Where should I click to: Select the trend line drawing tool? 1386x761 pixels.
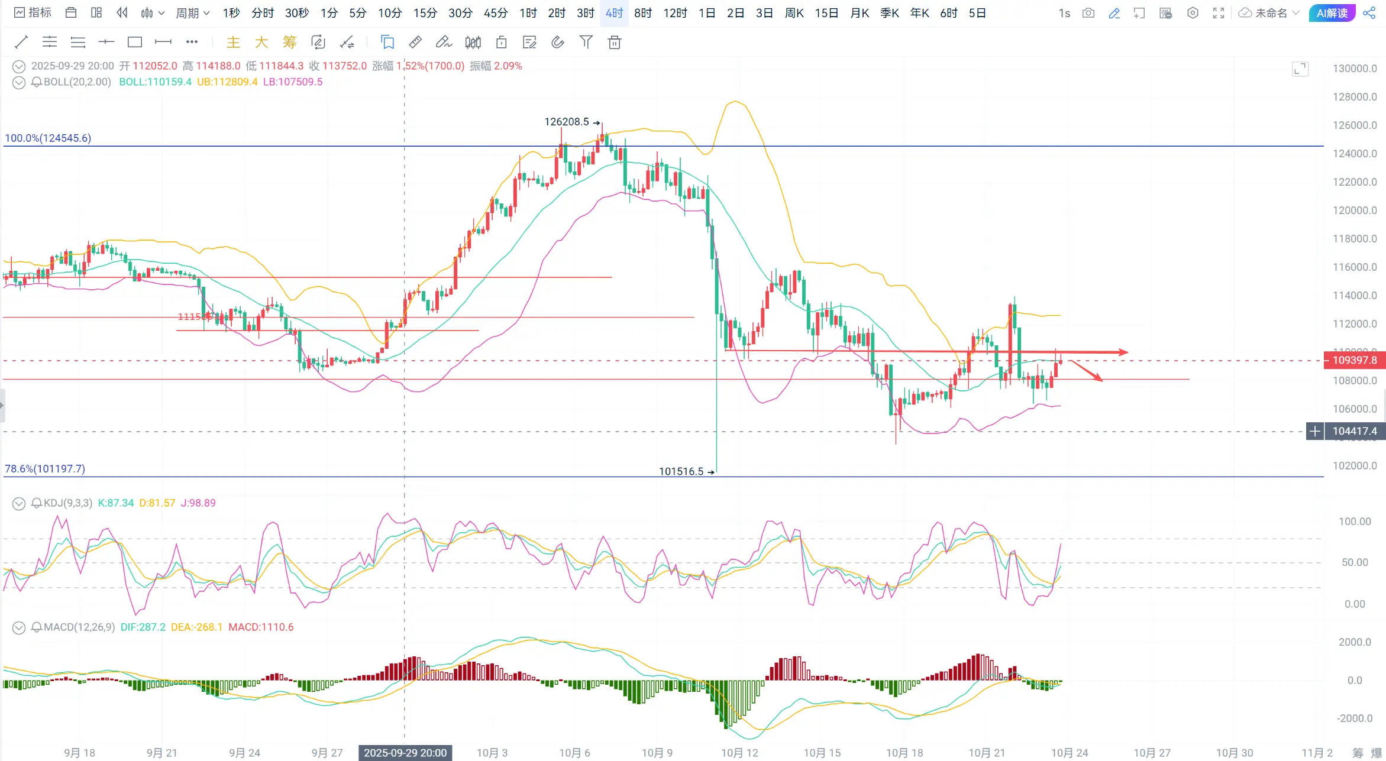pos(21,42)
